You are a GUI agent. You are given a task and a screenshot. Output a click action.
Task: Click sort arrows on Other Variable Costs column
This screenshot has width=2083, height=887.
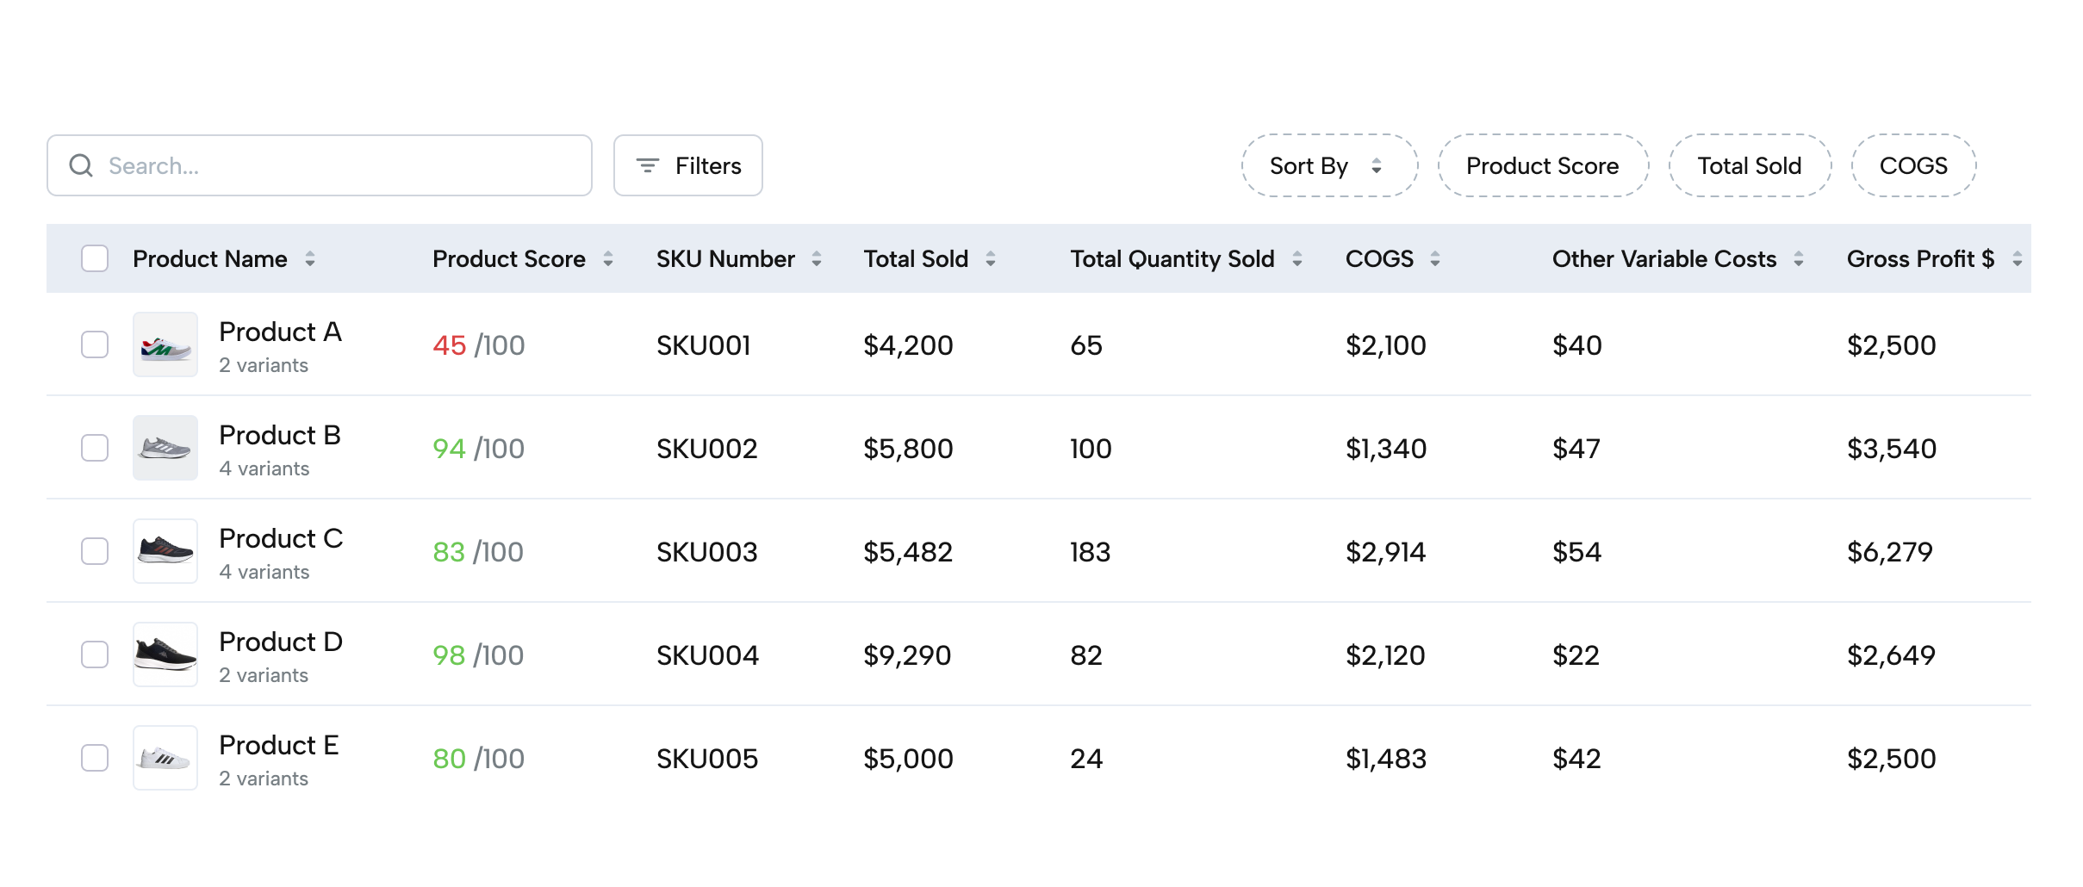(x=1797, y=258)
